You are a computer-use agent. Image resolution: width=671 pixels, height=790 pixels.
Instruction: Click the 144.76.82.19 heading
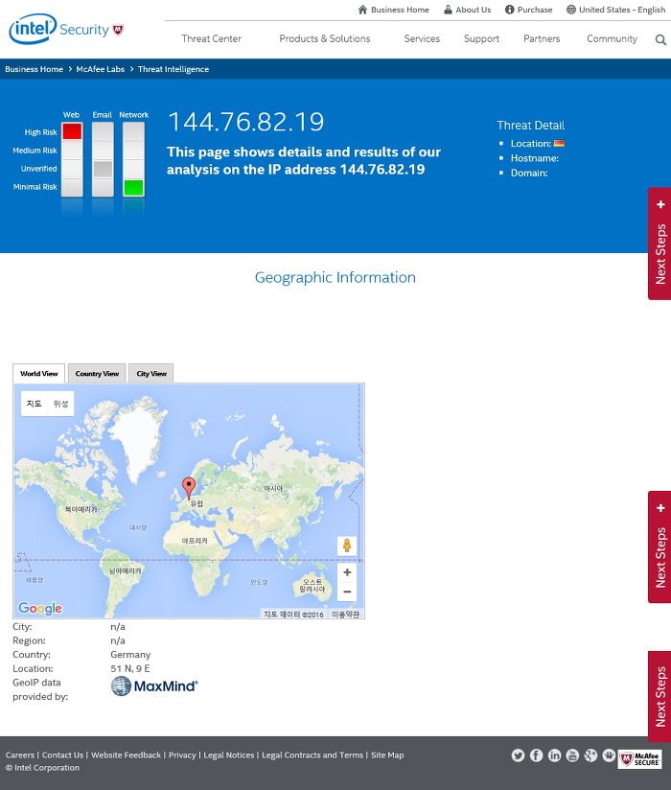[x=245, y=122]
